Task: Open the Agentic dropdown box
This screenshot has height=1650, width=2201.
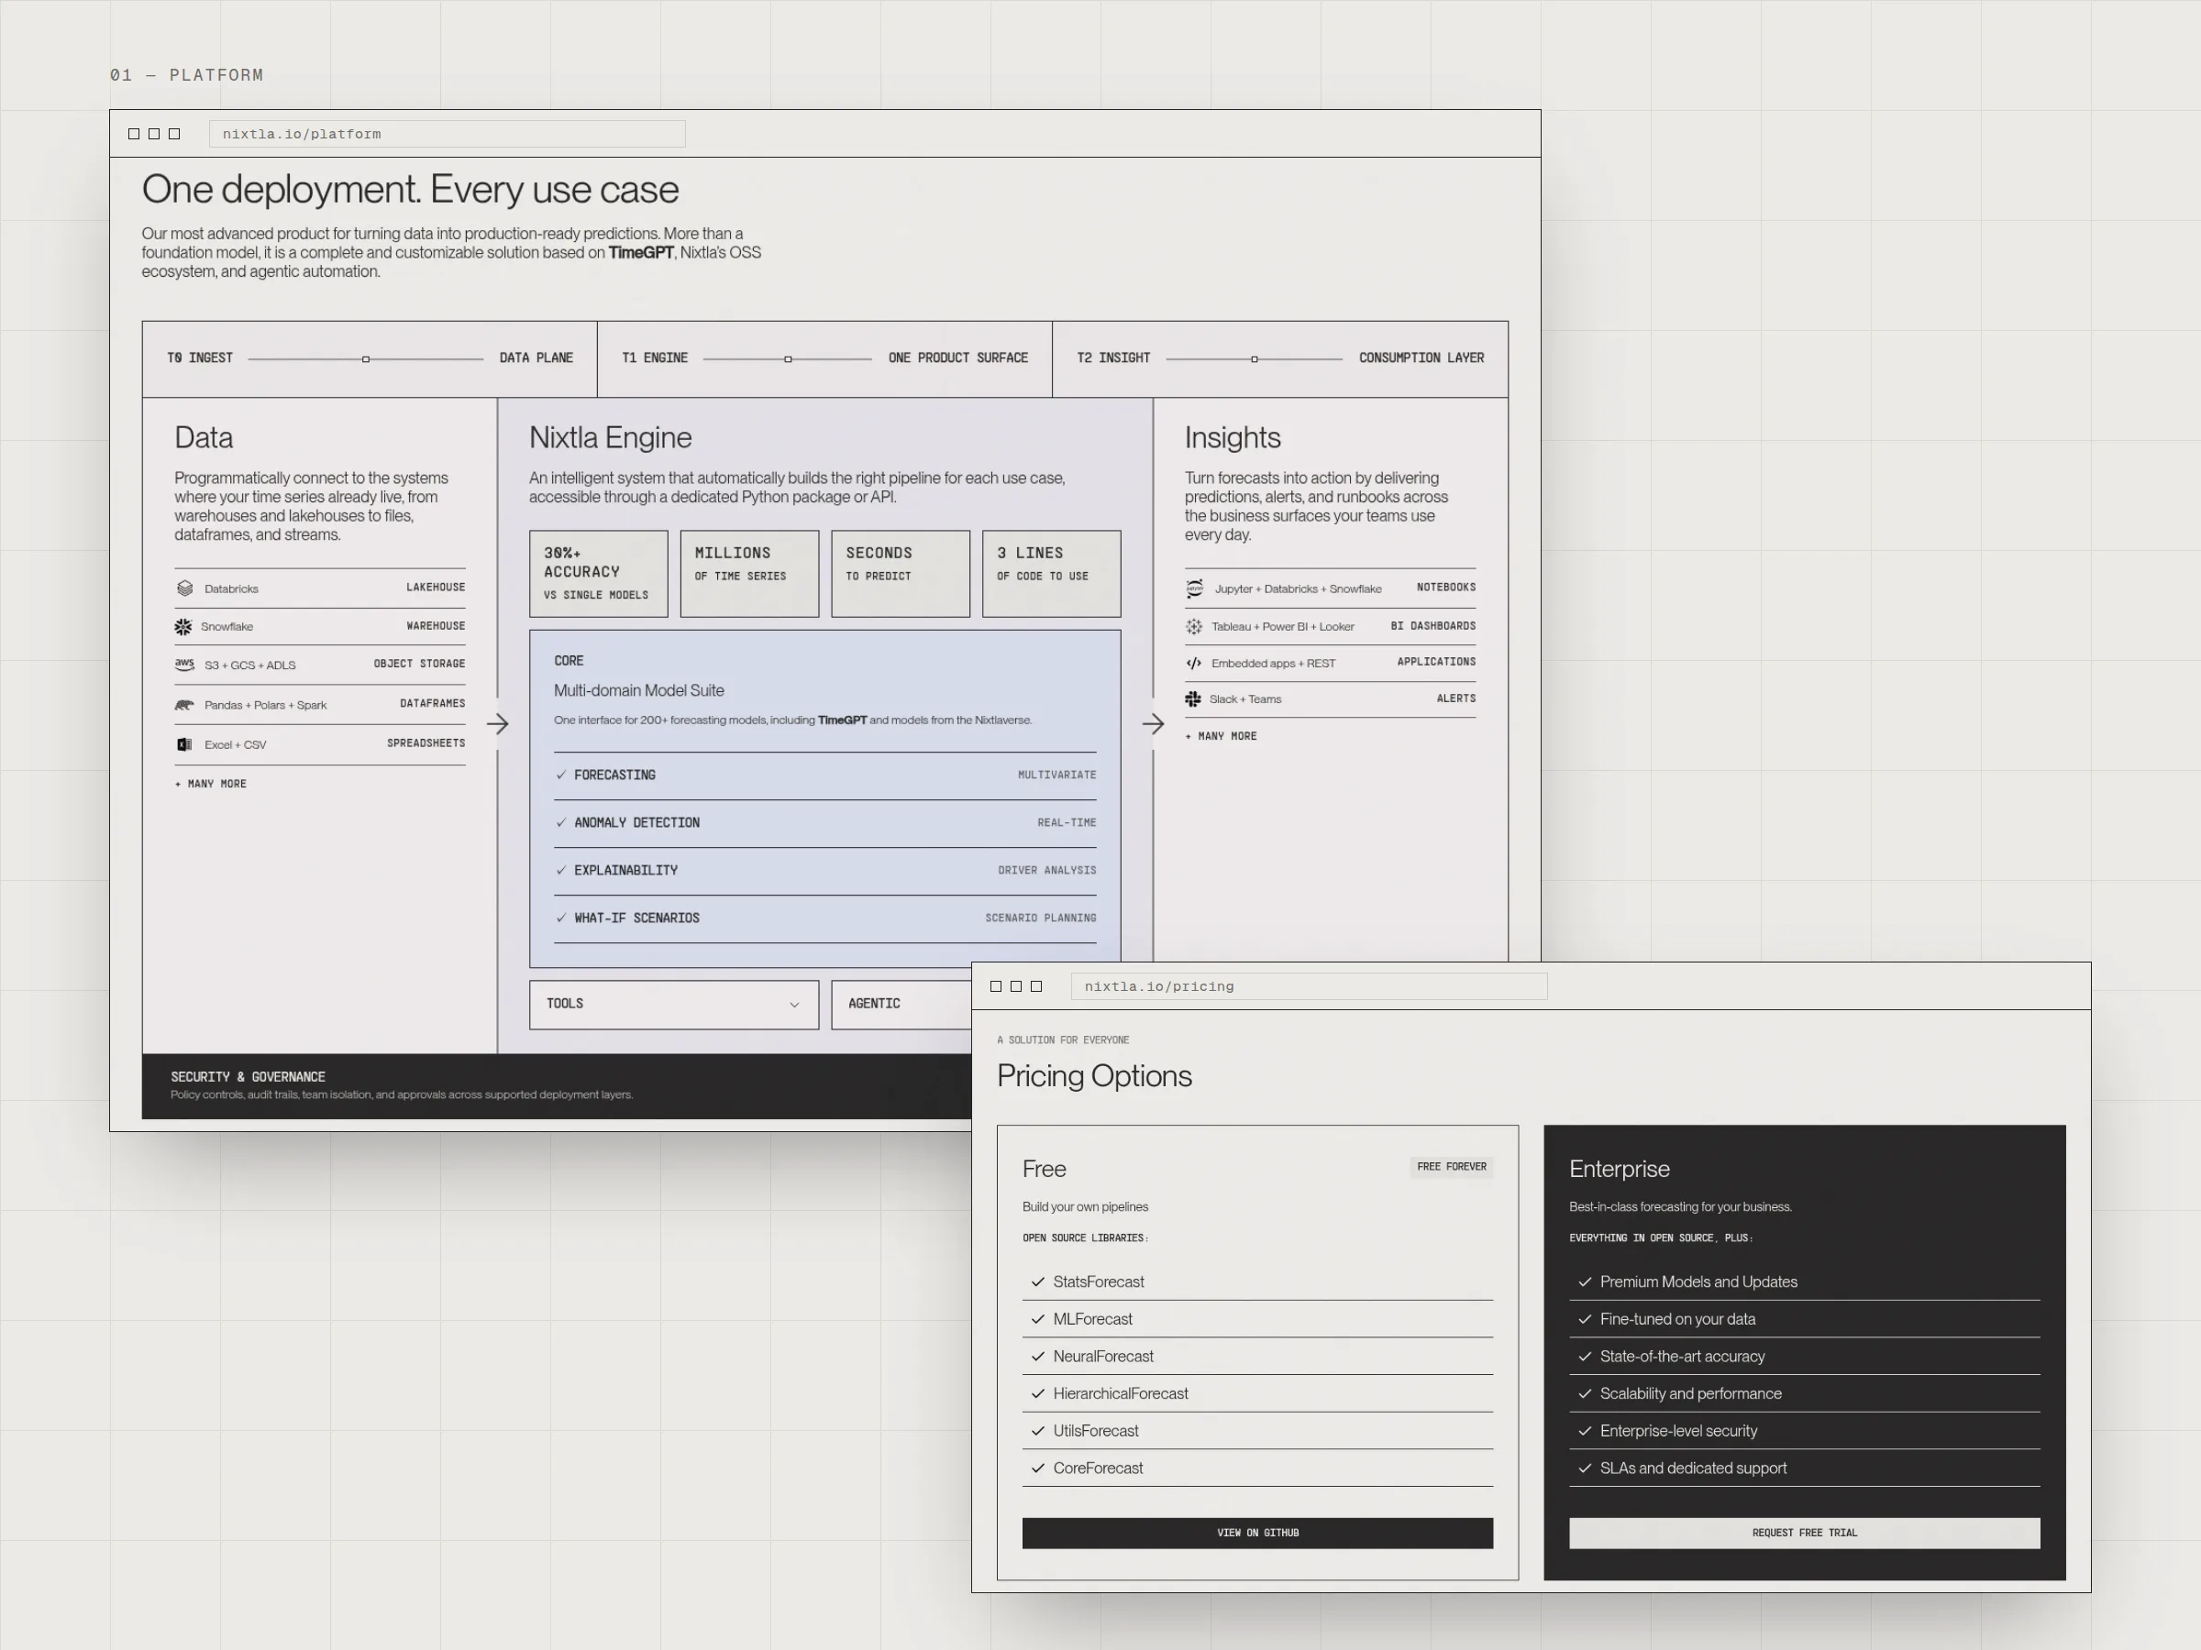Action: (901, 1005)
